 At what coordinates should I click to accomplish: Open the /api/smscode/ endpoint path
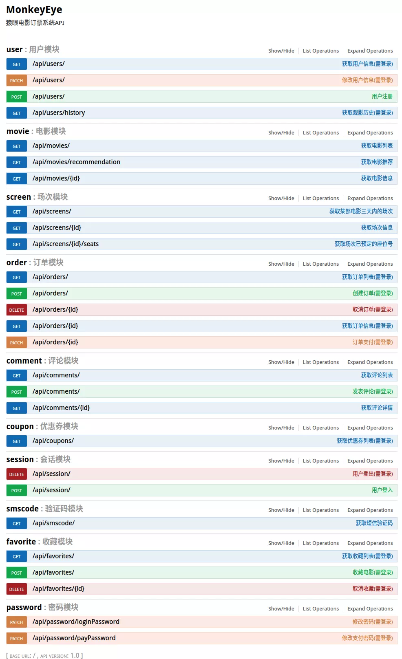coord(53,523)
